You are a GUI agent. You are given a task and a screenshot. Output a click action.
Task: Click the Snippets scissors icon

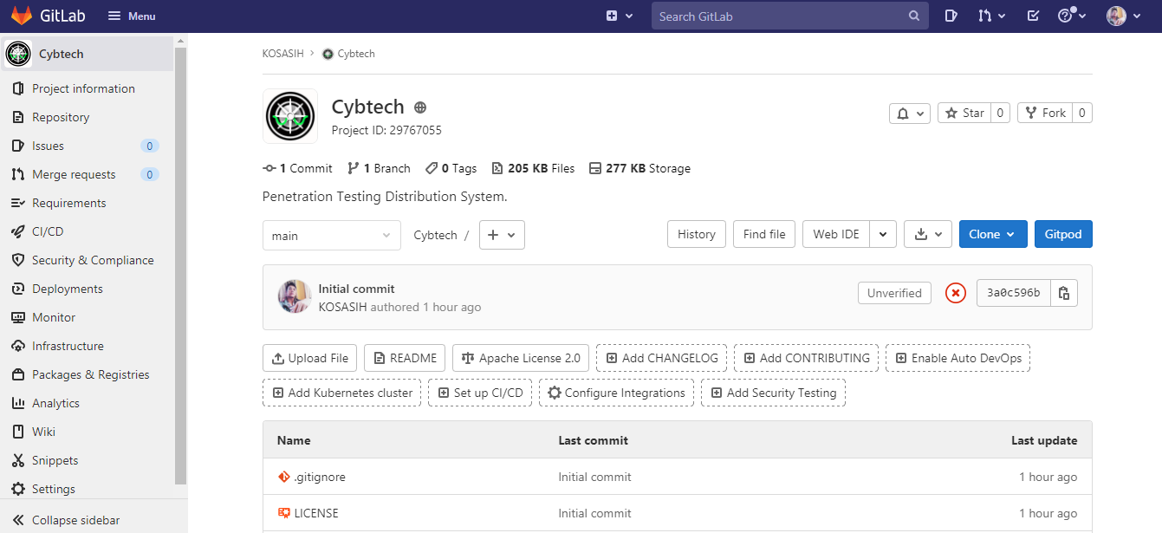pyautogui.click(x=17, y=460)
